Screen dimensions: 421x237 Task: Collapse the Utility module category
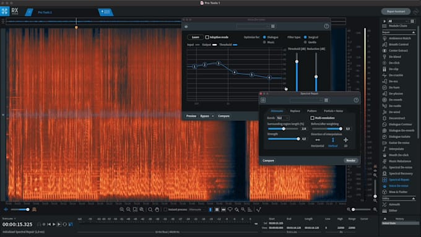click(x=414, y=199)
